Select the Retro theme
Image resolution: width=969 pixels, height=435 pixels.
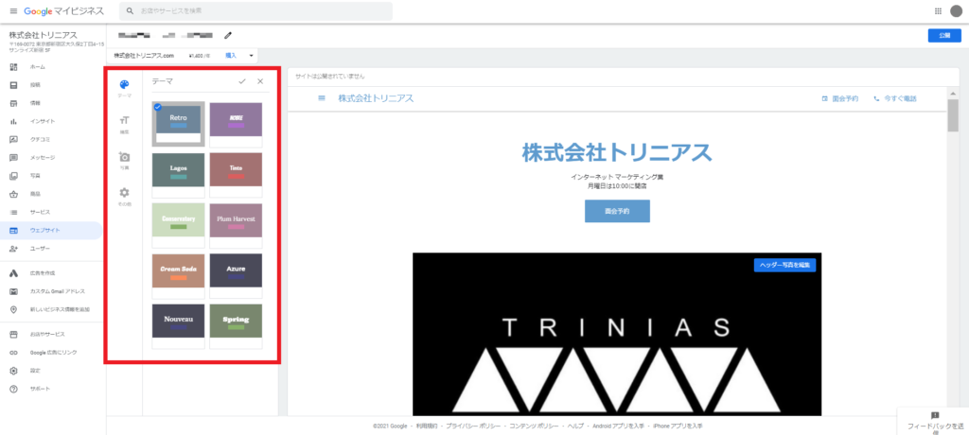pyautogui.click(x=179, y=124)
